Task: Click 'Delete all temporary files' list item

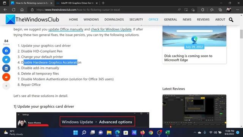Action: pos(40,73)
